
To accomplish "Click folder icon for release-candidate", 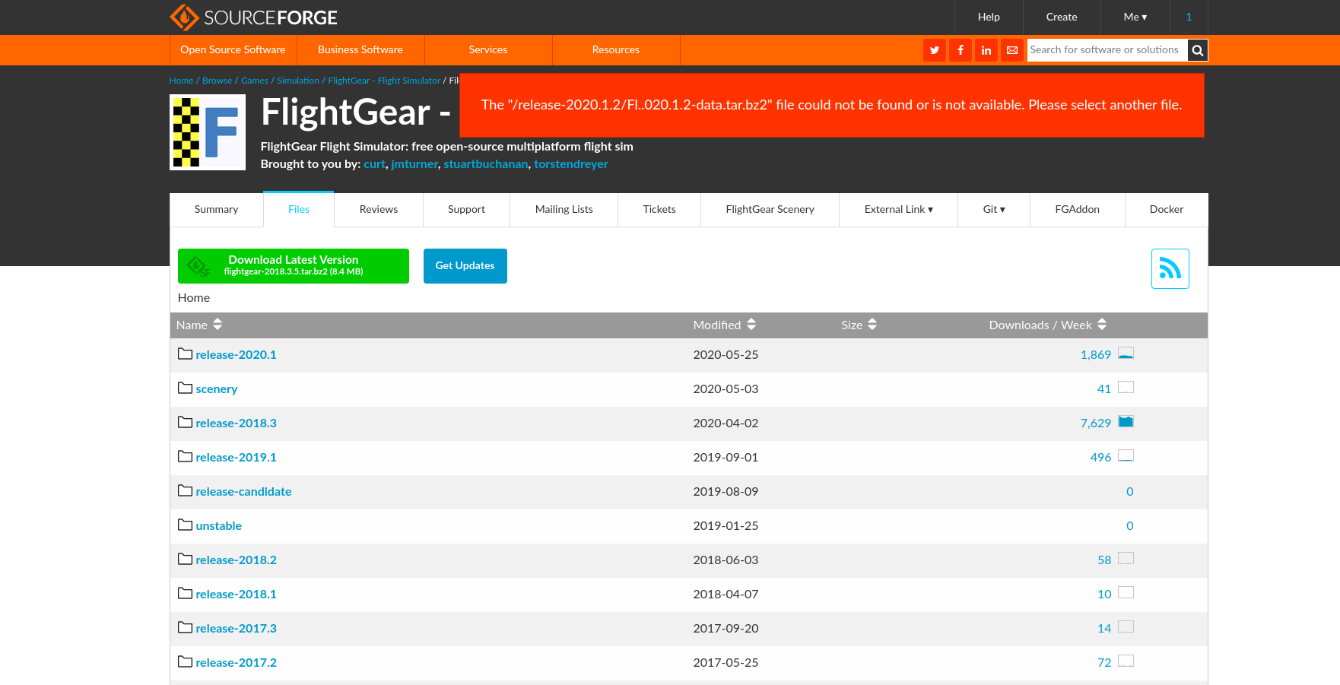I will [185, 490].
